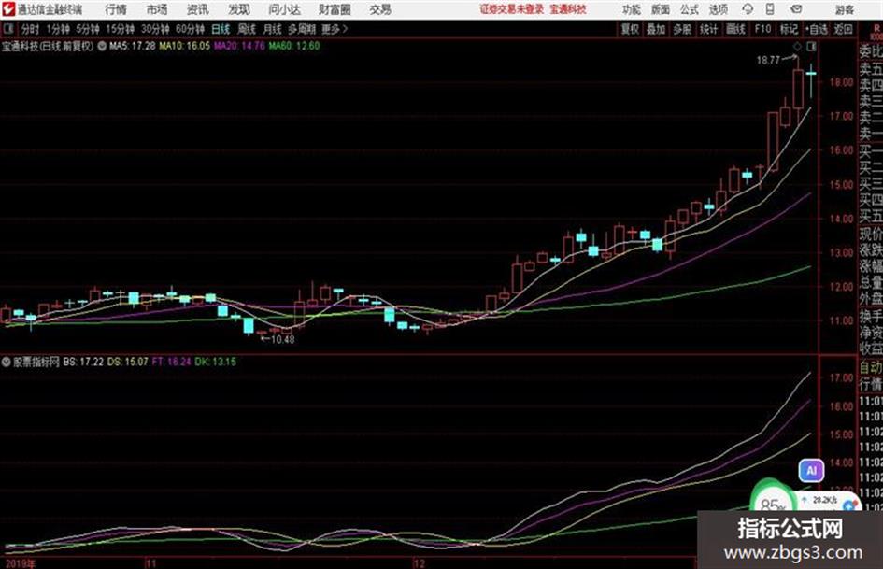The image size is (883, 569).
Task: Click the red 宝通科技 title link
Action: 568,9
